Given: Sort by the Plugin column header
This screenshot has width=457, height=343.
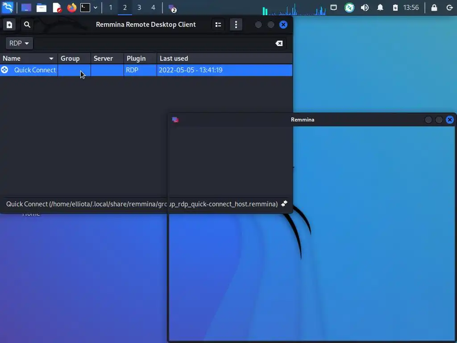Looking at the screenshot, I should pos(140,59).
